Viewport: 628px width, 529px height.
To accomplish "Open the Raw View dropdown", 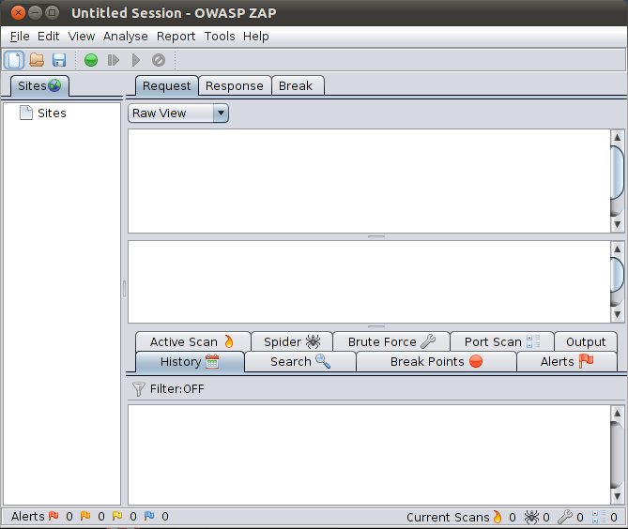I will (178, 113).
